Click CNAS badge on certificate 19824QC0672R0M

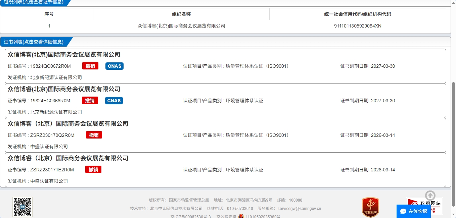[115, 66]
